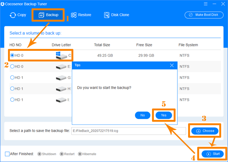The image size is (228, 162).
Task: Select the HD 1 I: volume radio button
Action: click(12, 99)
